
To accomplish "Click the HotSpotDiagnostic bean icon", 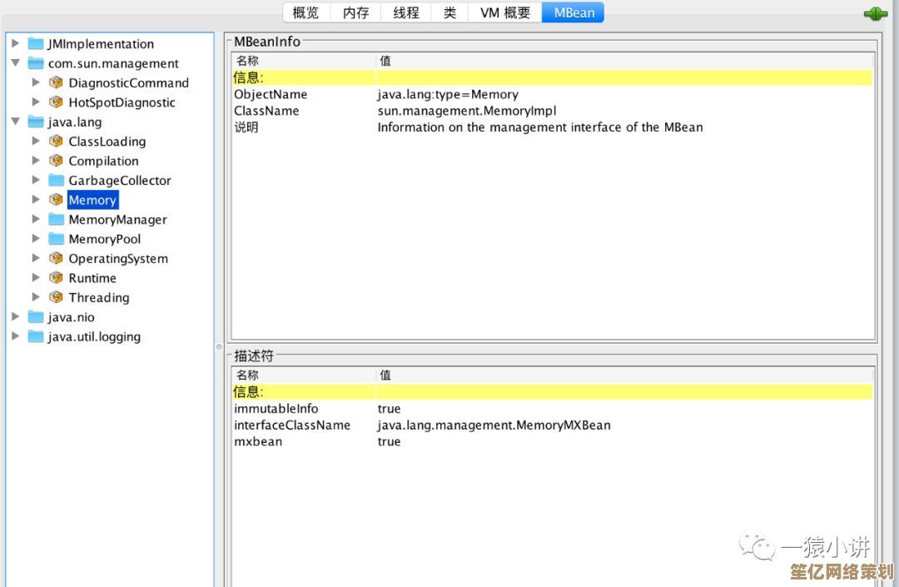I will tap(56, 102).
